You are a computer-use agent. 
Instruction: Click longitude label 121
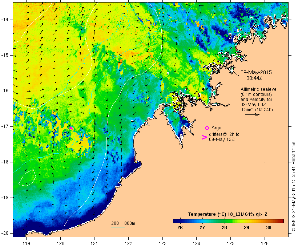[x=94, y=243]
